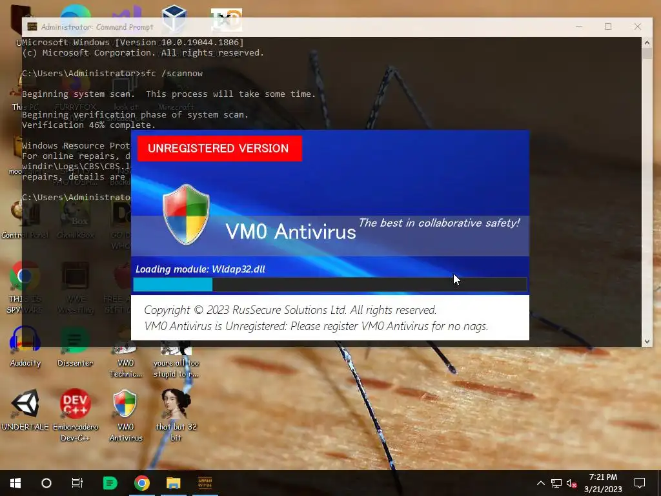Click 'Beginning system scan.' output line
661x496 pixels.
click(168, 94)
